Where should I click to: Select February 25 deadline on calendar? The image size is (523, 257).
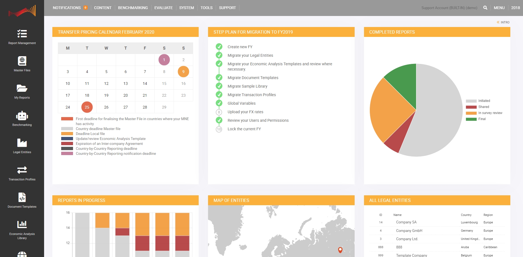point(87,107)
